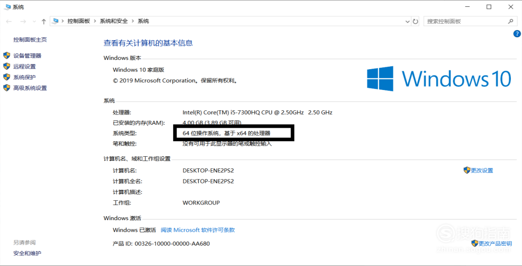Click the computer icon in address bar

pyautogui.click(x=56, y=21)
